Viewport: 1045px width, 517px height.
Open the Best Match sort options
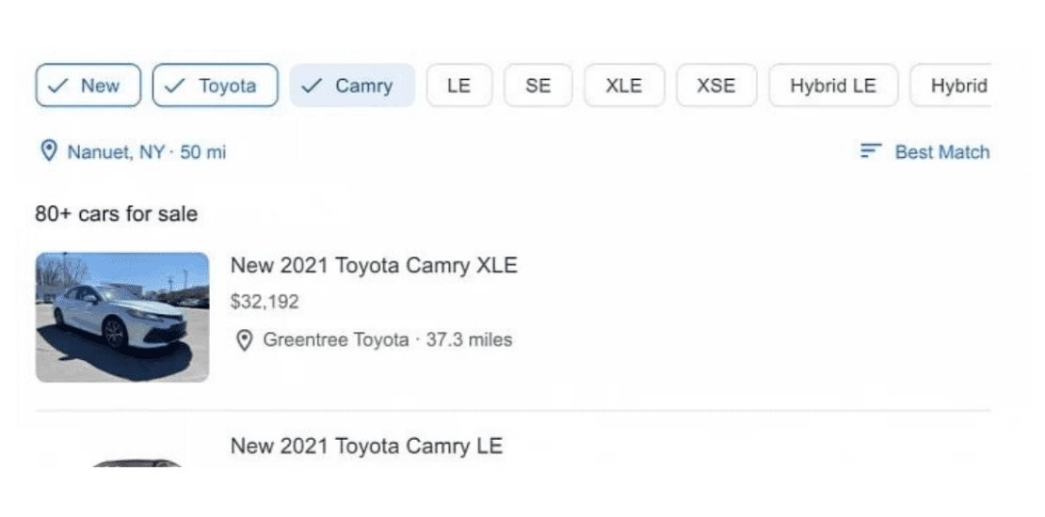(x=925, y=151)
